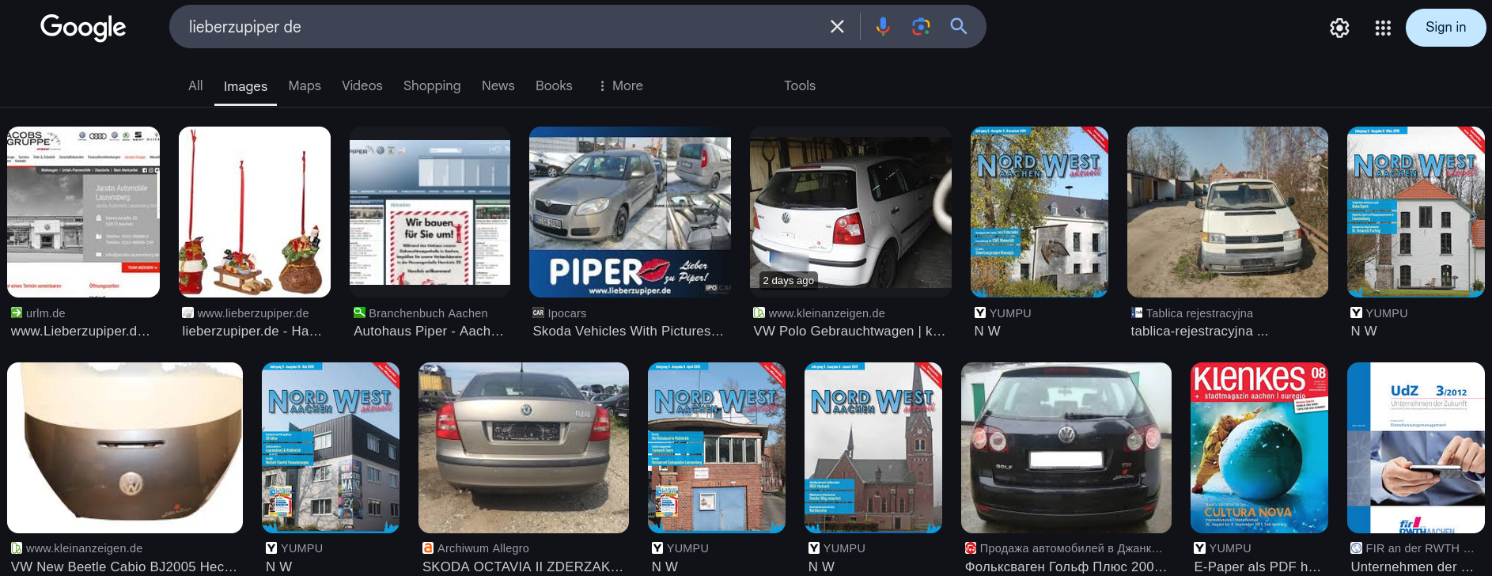
Task: Click the magnifying glass search button
Action: [959, 27]
